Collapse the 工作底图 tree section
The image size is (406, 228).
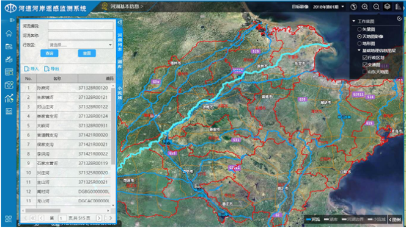[x=353, y=21]
